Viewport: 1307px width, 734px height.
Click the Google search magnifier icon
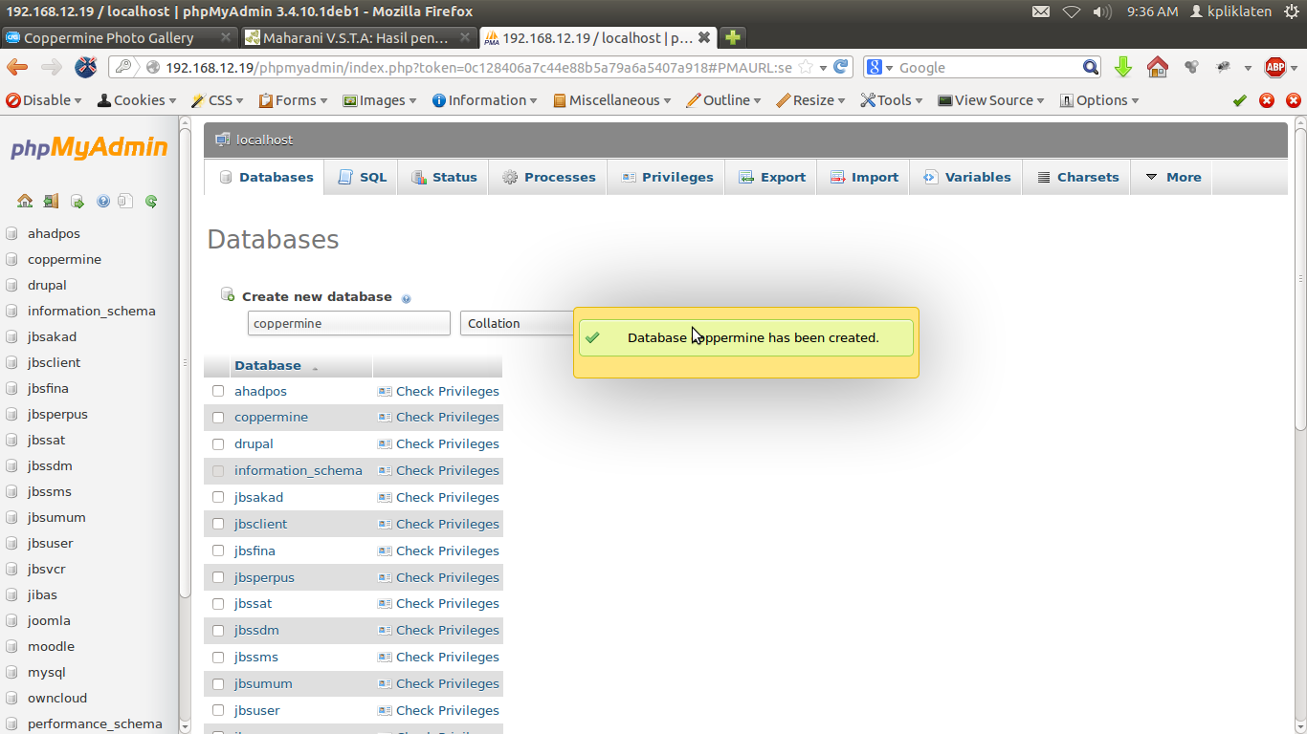coord(1091,67)
